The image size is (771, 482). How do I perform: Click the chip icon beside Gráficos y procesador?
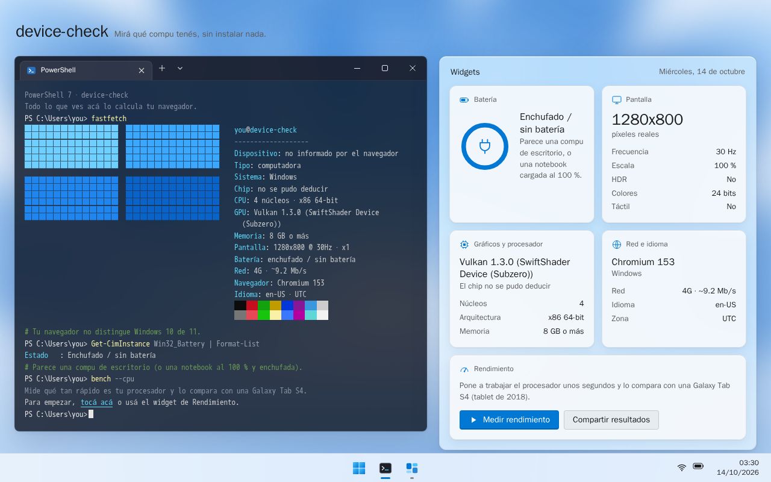click(464, 245)
